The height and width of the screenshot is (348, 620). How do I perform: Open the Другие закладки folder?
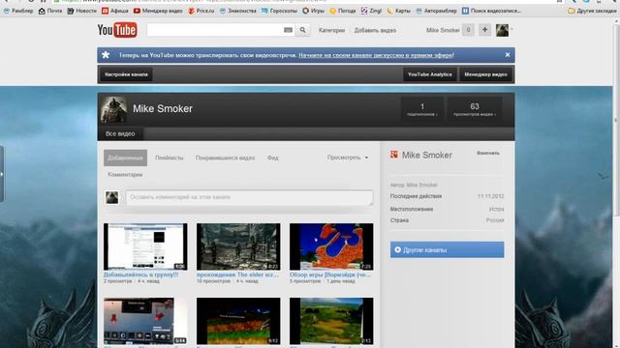pyautogui.click(x=592, y=11)
